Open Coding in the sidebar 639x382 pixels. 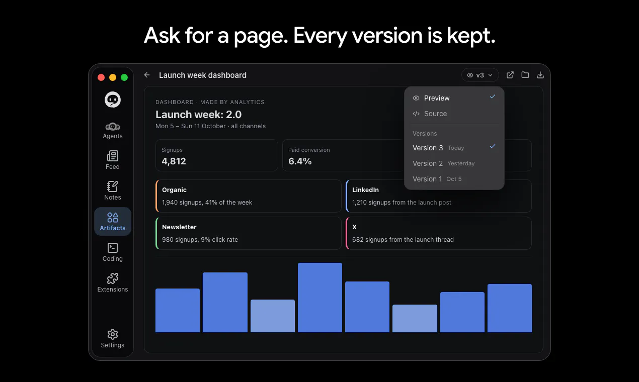113,253
